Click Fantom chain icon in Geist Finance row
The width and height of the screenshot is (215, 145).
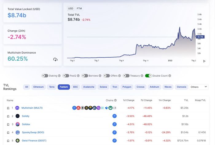pos(115,140)
